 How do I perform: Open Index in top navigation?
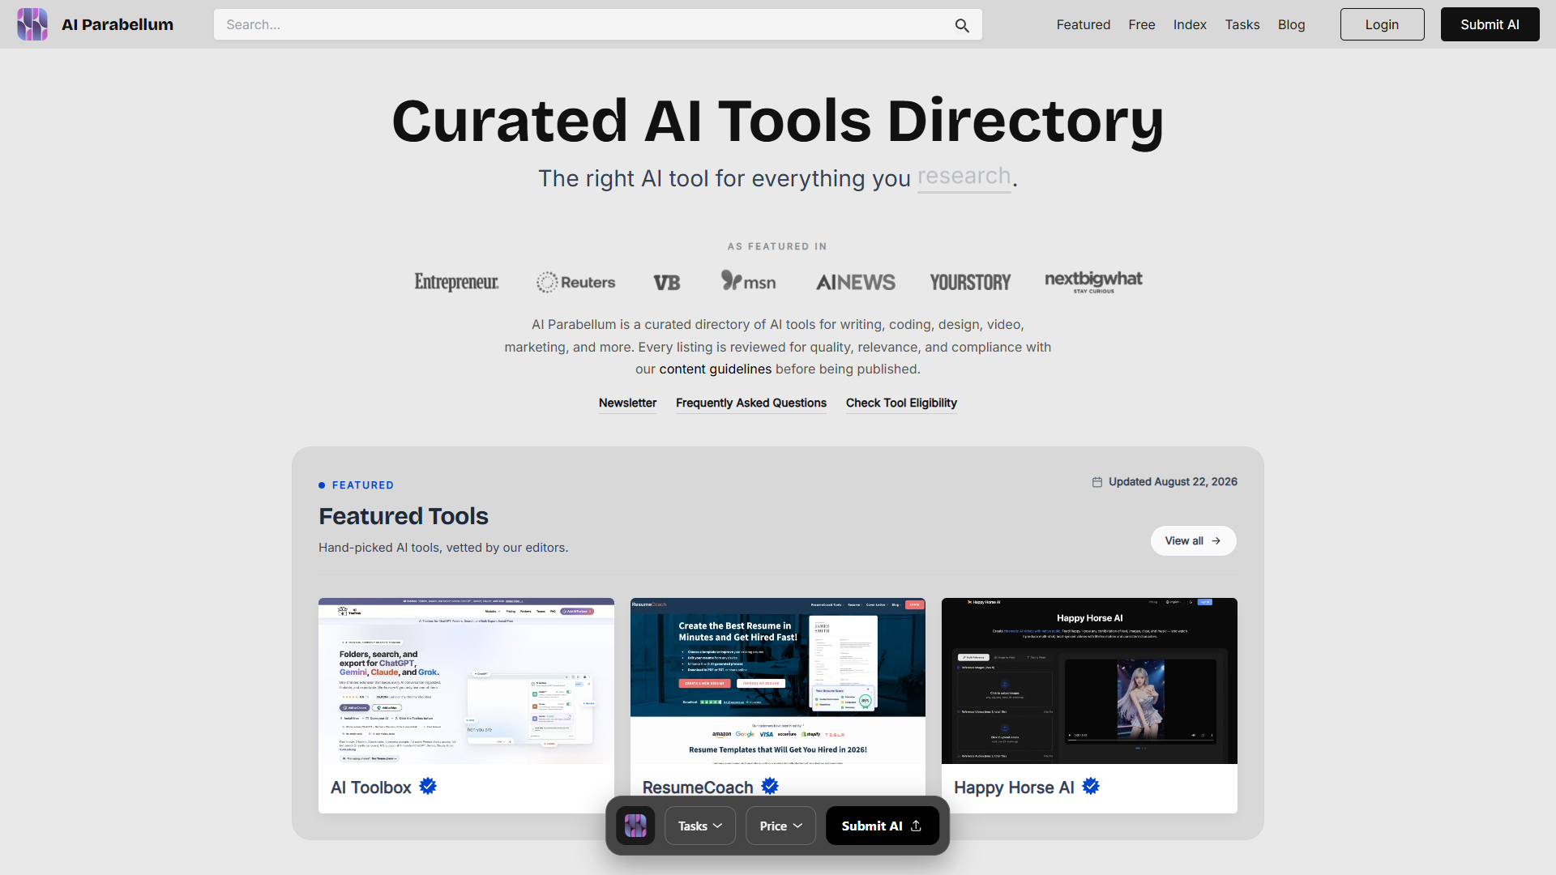click(x=1190, y=24)
